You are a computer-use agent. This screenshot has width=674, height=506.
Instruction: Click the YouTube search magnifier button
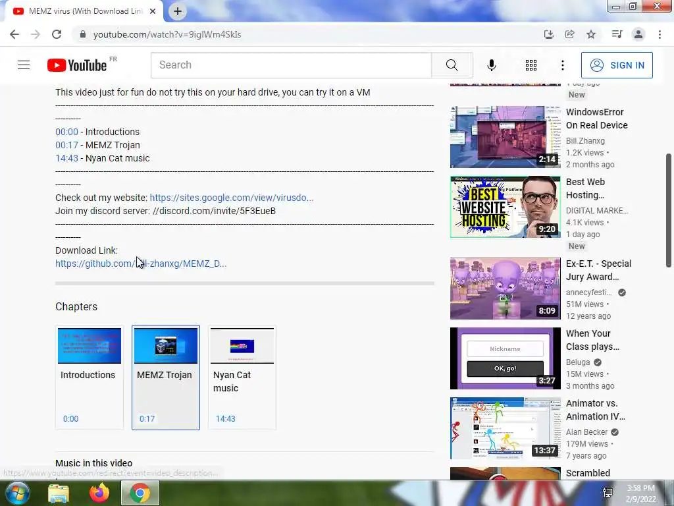(452, 65)
